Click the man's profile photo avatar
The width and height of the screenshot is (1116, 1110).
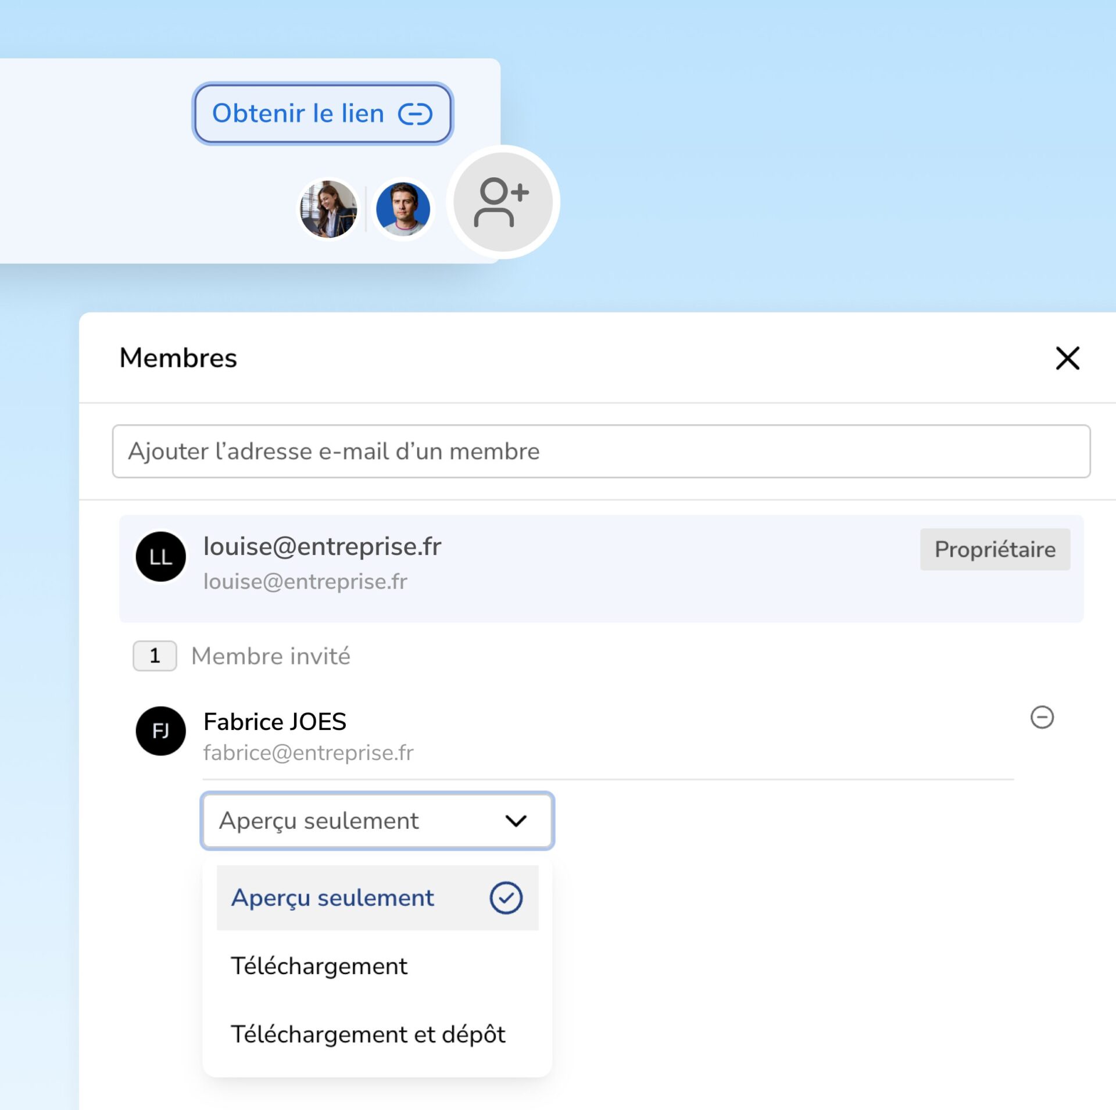[x=403, y=209]
